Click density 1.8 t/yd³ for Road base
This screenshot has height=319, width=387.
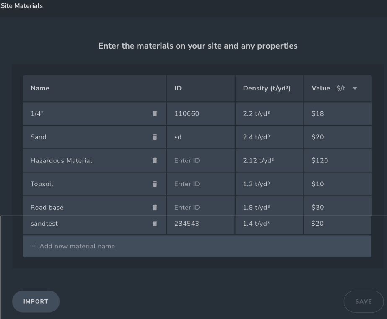point(269,206)
